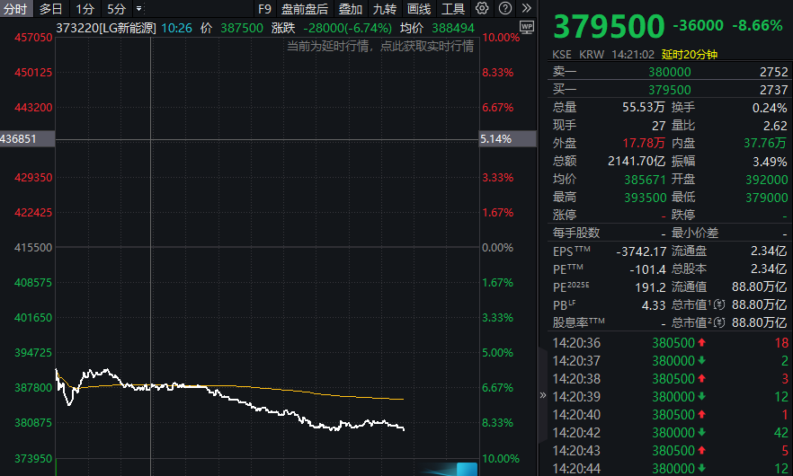Screen dimensions: 793x476
Task: Toggle the 叠加 overlay option
Action: click(x=351, y=9)
